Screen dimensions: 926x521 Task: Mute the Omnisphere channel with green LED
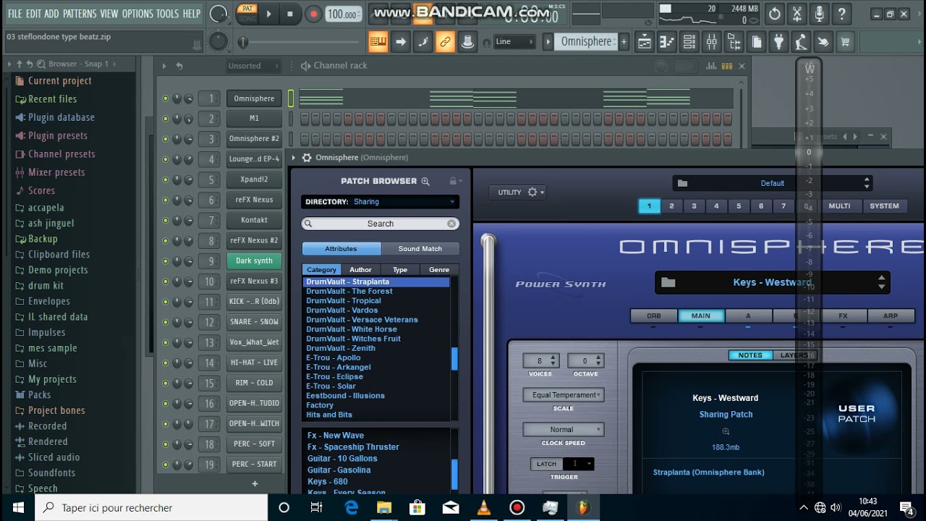click(166, 98)
